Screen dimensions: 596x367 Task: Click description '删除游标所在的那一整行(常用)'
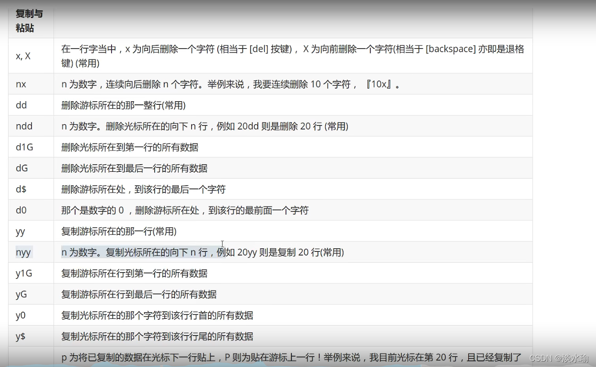click(123, 105)
